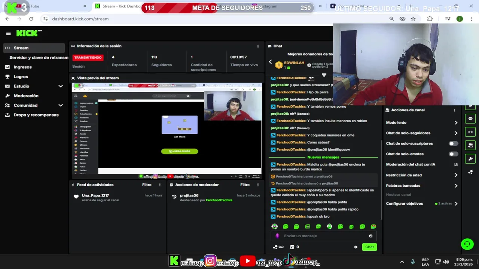The height and width of the screenshot is (269, 479).
Task: Open the volume icon in system tray
Action: point(446,262)
